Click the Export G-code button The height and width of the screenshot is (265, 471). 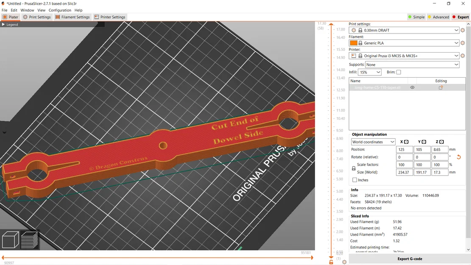410,259
